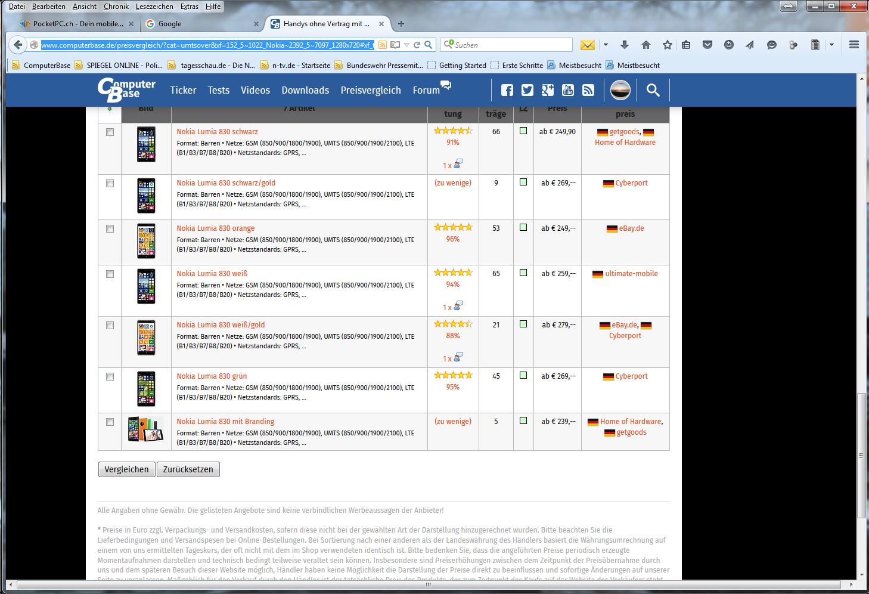
Task: Open the chat smiley bubble icon
Action: point(771,45)
